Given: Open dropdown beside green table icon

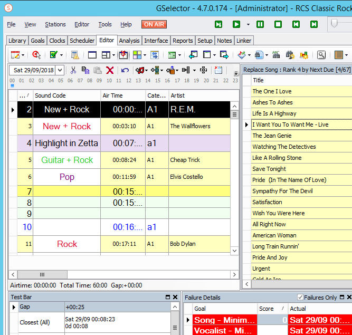Looking at the screenshot, I should click(x=179, y=55).
